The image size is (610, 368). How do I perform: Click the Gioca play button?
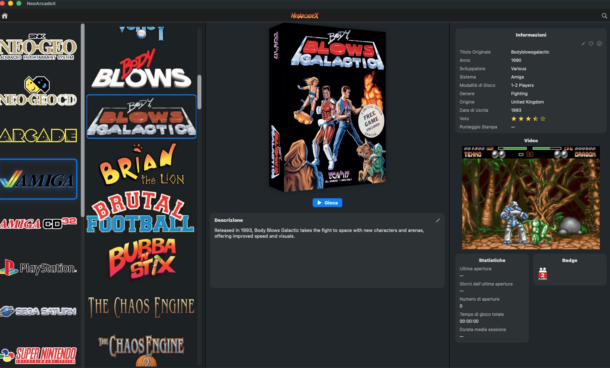(x=327, y=203)
